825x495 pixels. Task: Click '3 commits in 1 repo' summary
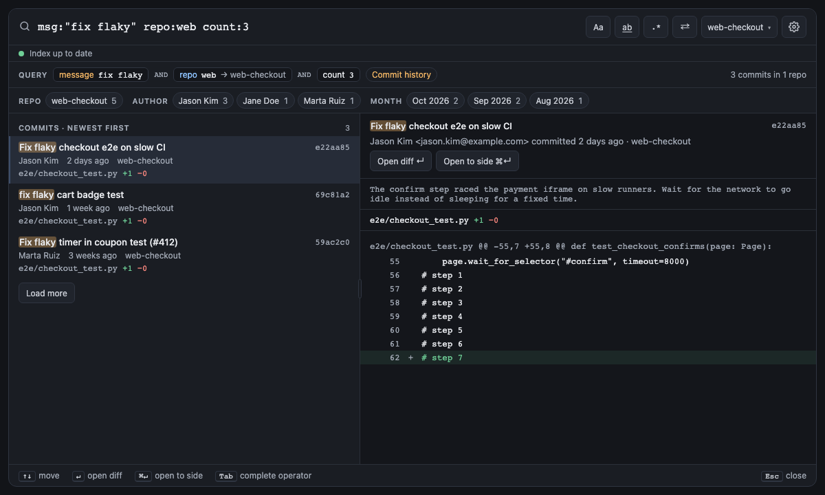[x=769, y=75]
